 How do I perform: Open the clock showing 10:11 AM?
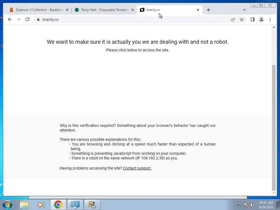[x=266, y=205]
